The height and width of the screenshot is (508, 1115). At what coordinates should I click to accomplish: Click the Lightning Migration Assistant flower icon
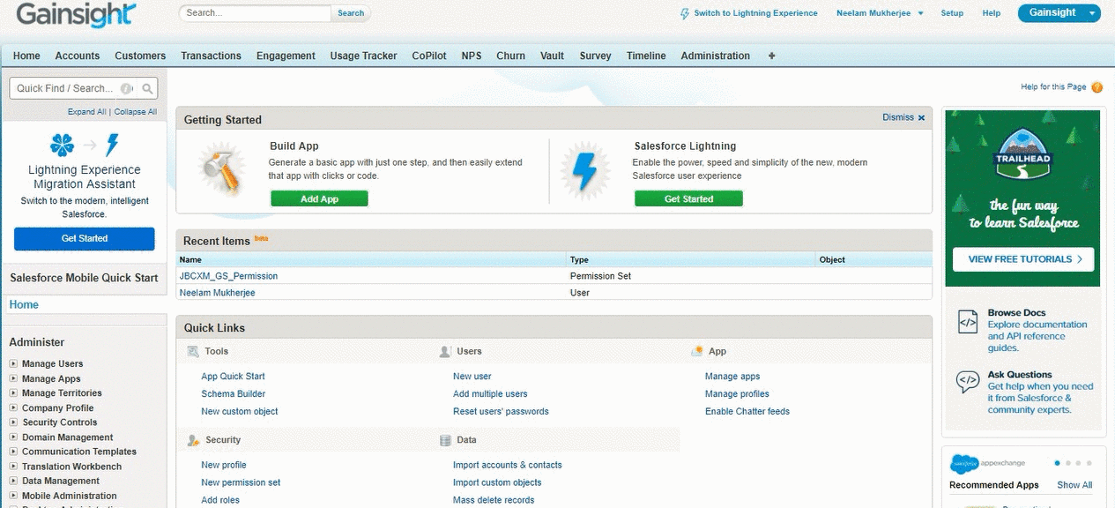point(62,145)
